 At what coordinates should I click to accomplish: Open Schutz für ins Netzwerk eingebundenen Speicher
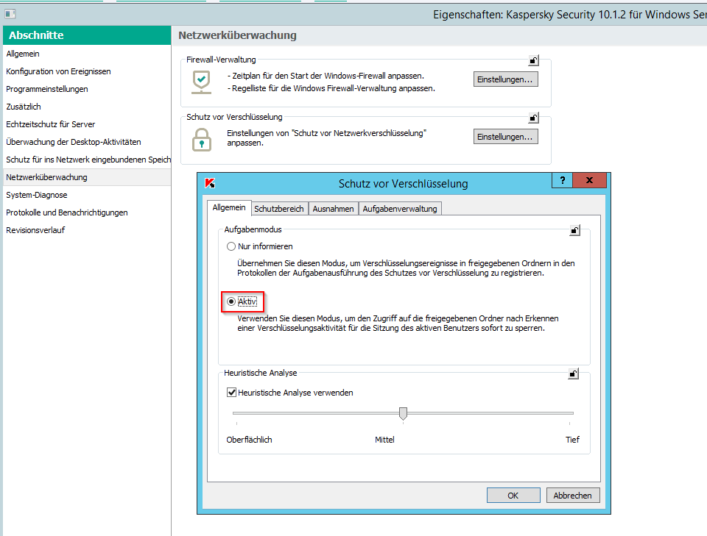[87, 160]
